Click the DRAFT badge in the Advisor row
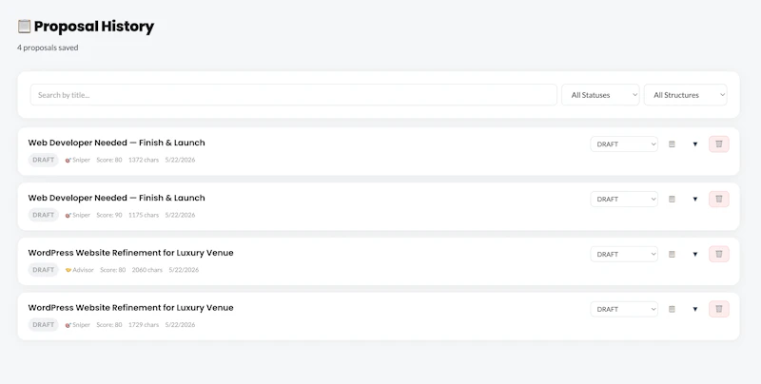 click(43, 270)
